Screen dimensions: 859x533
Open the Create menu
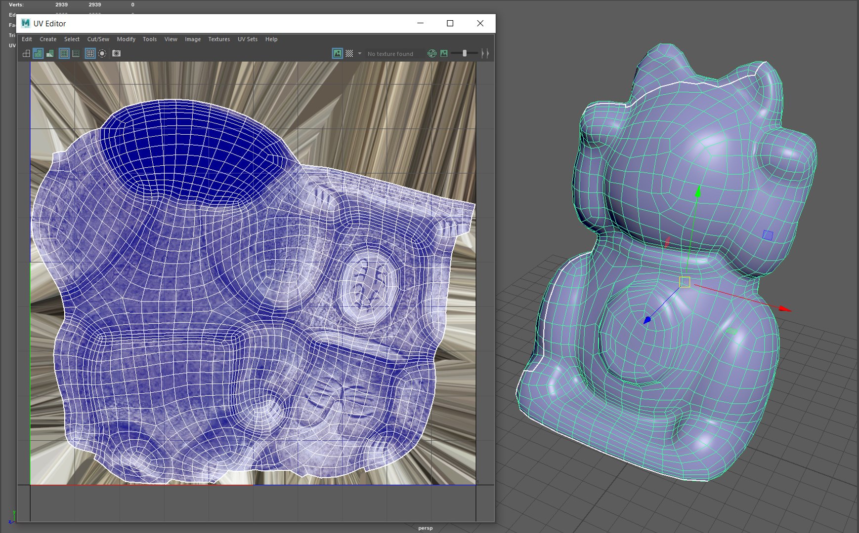tap(48, 39)
